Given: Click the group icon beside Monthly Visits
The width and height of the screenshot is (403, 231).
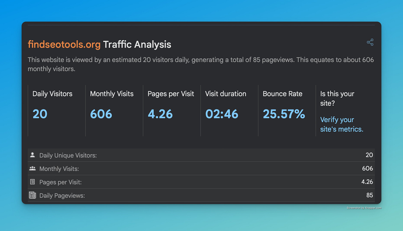Looking at the screenshot, I should (x=32, y=168).
